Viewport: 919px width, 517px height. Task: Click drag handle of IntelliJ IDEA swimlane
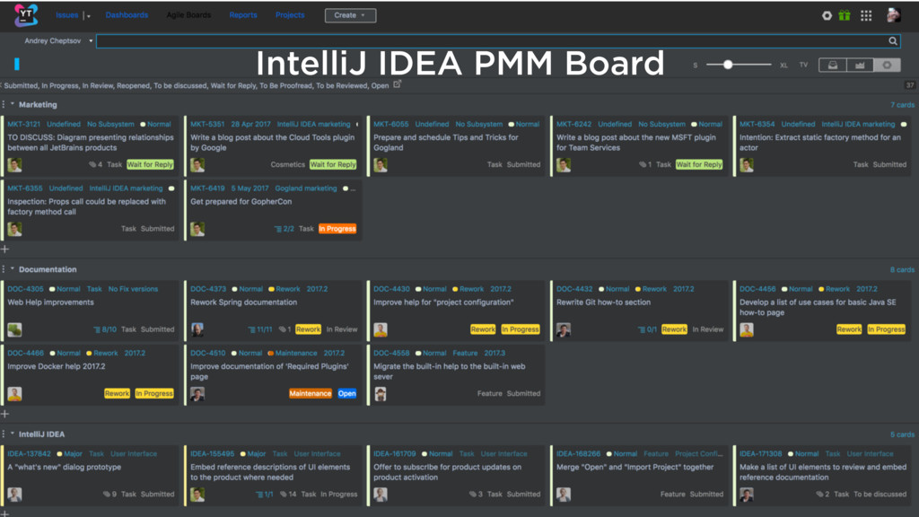pyautogui.click(x=4, y=434)
